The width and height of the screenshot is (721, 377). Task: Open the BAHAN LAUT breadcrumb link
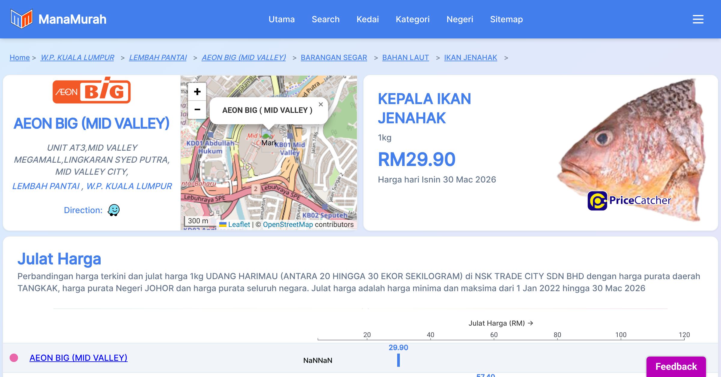405,57
